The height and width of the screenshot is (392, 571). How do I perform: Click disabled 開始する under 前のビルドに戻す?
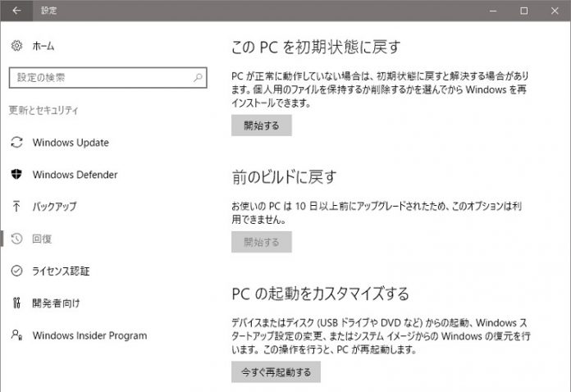click(x=262, y=242)
